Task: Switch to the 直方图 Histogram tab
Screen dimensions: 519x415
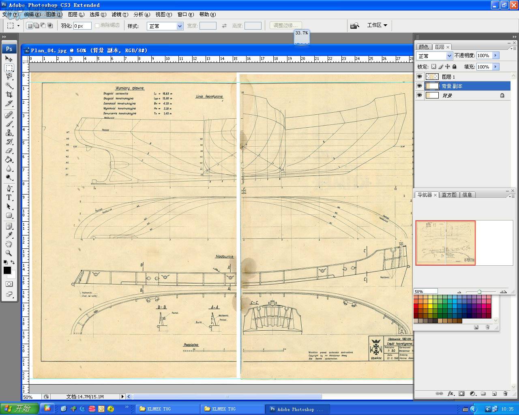Action: 449,195
